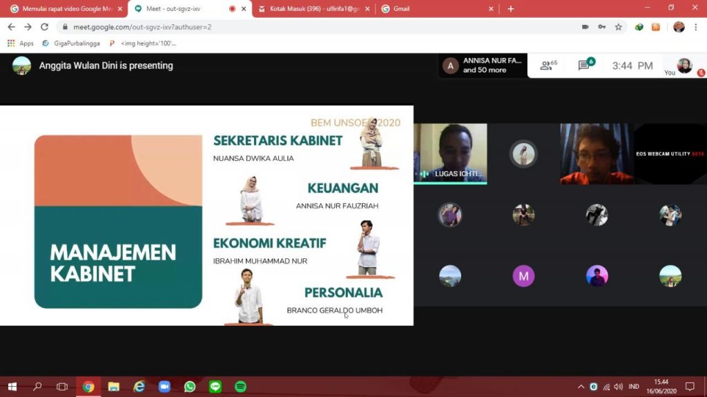707x397 pixels.
Task: Click the ANNISA NUR FA... and 50 more notification
Action: [x=483, y=66]
